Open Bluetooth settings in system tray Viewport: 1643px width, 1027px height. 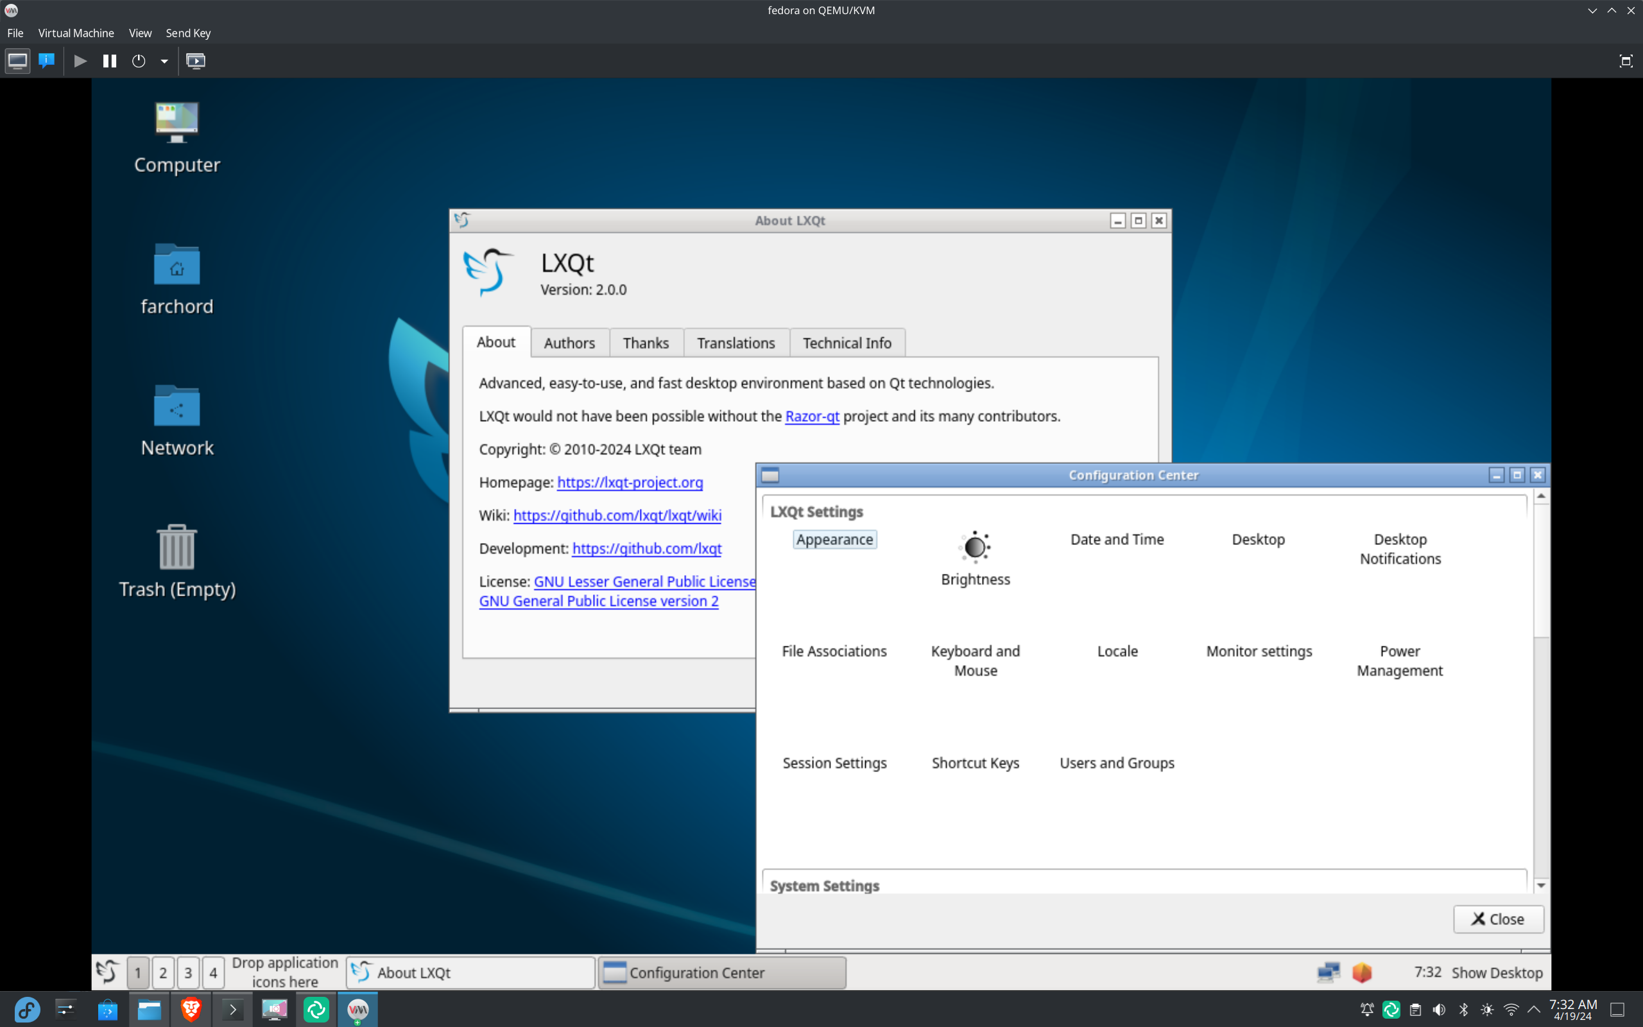[1463, 1010]
